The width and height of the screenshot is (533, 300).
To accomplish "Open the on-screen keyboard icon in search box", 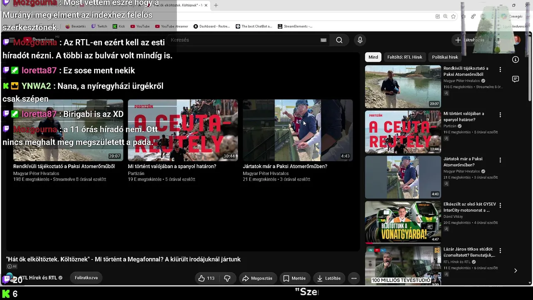I will tap(323, 40).
